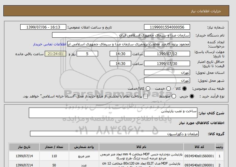The height and width of the screenshot is (167, 236).
Task: Click the delivery province field تهران
Action: [167, 72]
